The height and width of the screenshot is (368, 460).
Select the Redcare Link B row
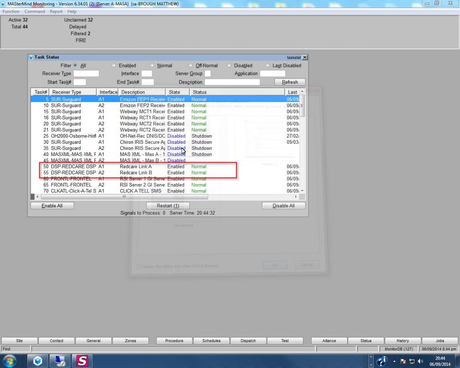pyautogui.click(x=165, y=173)
